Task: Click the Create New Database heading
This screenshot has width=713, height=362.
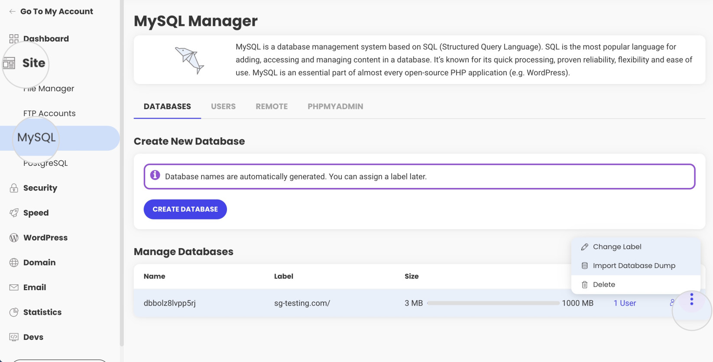Action: [x=189, y=141]
